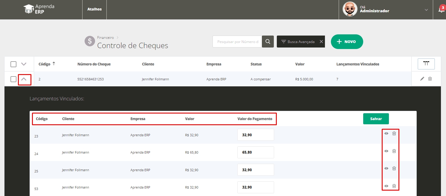Sort the table by Código column
Image resolution: width=446 pixels, height=196 pixels.
tap(47, 64)
